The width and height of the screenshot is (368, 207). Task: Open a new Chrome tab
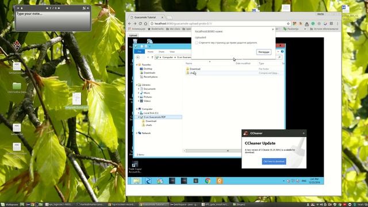[169, 18]
